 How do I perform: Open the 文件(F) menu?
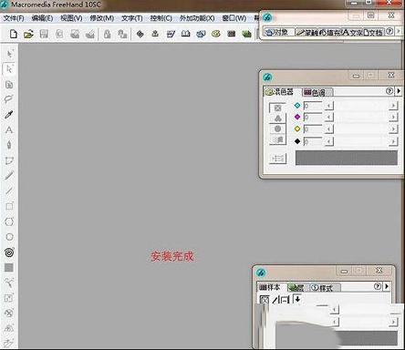point(14,18)
